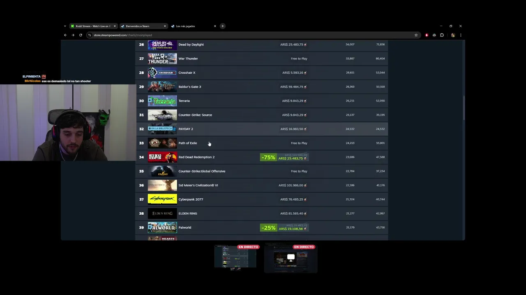Open the browser profile avatar
526x295 pixels.
coord(453,35)
